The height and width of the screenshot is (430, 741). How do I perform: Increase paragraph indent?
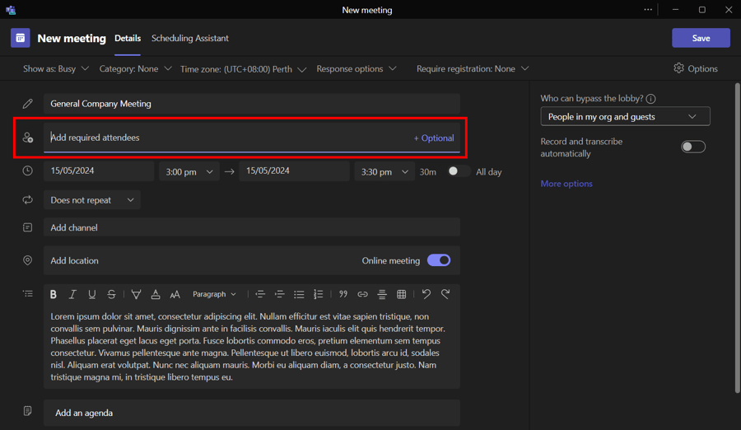pyautogui.click(x=279, y=294)
